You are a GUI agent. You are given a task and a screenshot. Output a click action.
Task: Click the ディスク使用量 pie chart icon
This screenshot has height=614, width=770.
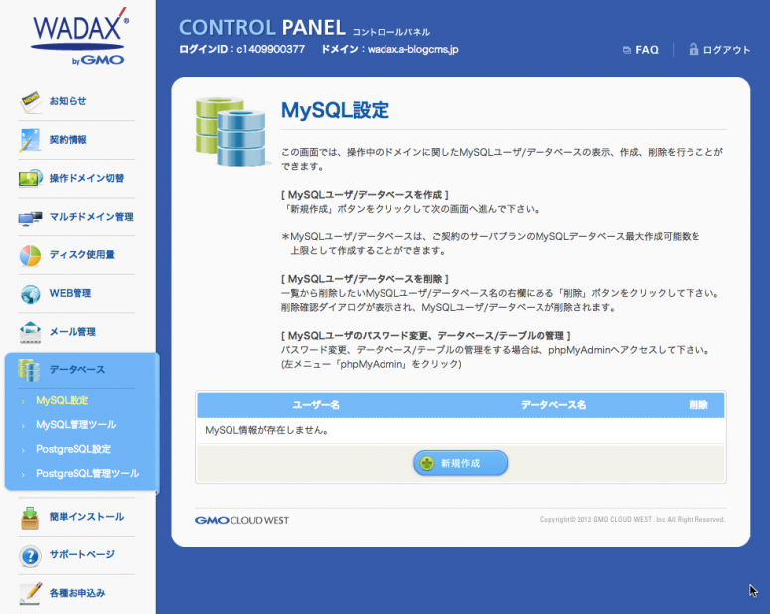(x=30, y=255)
